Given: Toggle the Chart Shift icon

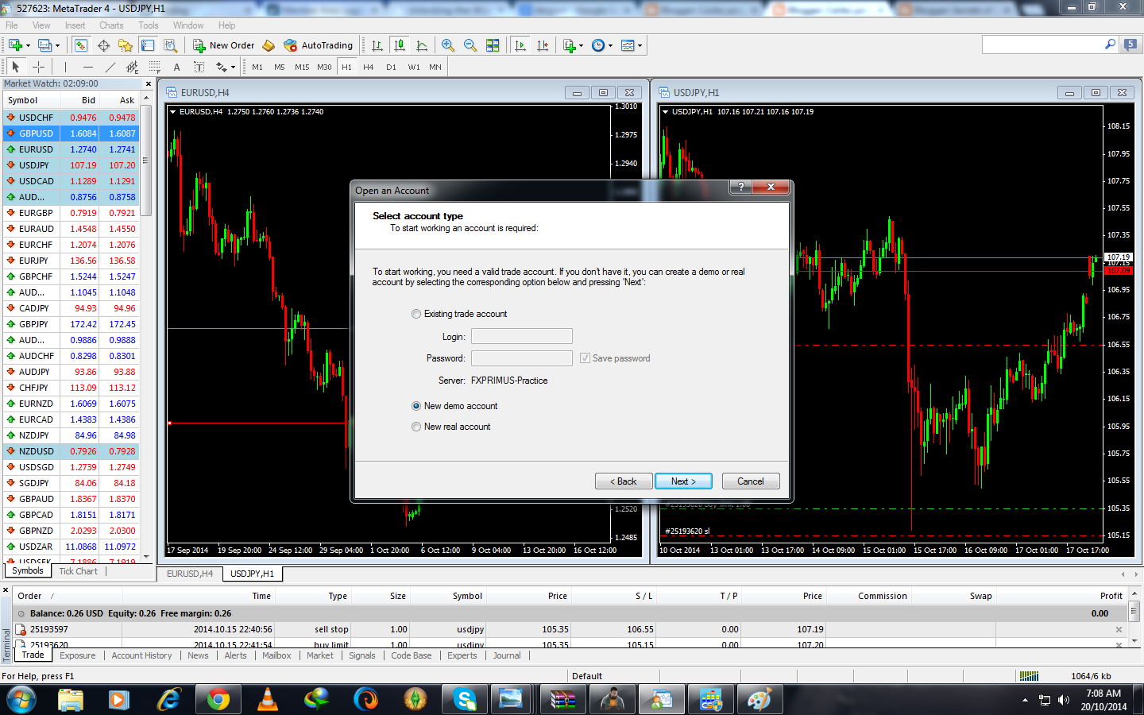Looking at the screenshot, I should point(543,45).
